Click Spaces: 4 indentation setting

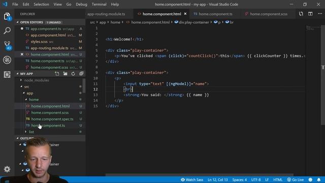[x=239, y=179]
